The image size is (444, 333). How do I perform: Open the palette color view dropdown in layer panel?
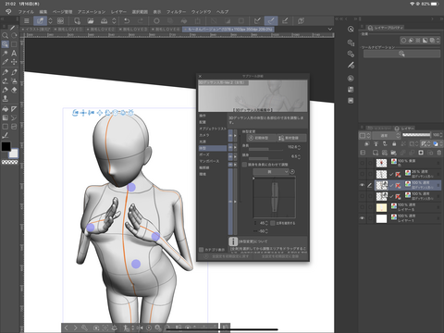(x=365, y=135)
